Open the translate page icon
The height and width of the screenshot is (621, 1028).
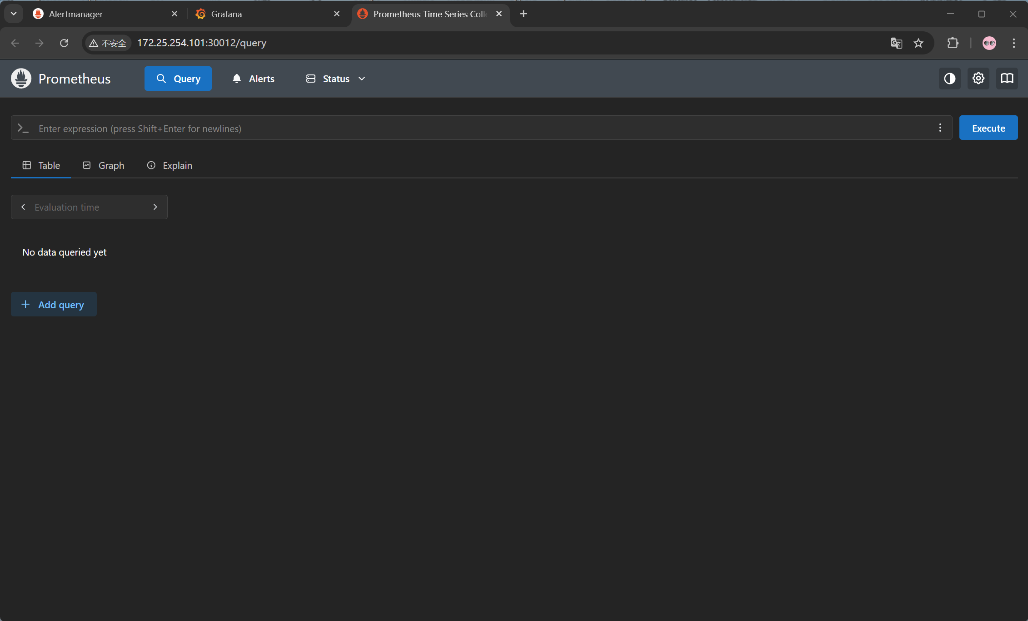[x=896, y=43]
